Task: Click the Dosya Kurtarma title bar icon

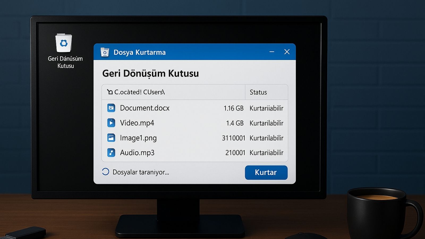Action: pyautogui.click(x=105, y=52)
